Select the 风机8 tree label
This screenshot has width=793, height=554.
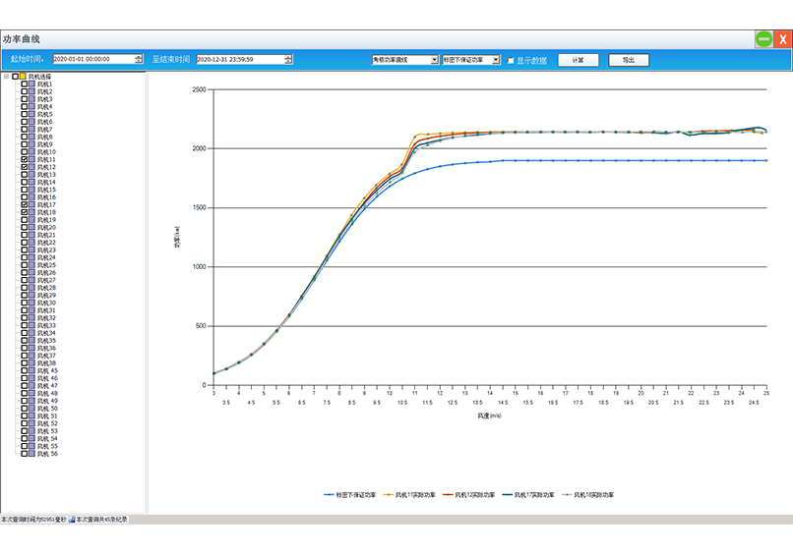(45, 137)
